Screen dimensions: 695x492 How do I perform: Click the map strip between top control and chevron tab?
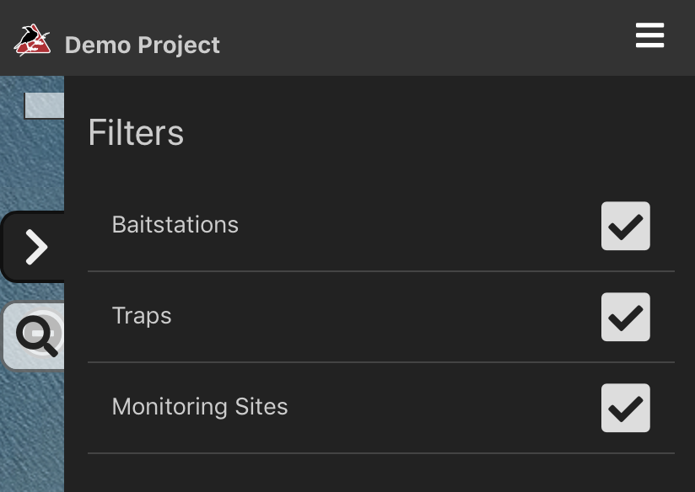[32, 165]
